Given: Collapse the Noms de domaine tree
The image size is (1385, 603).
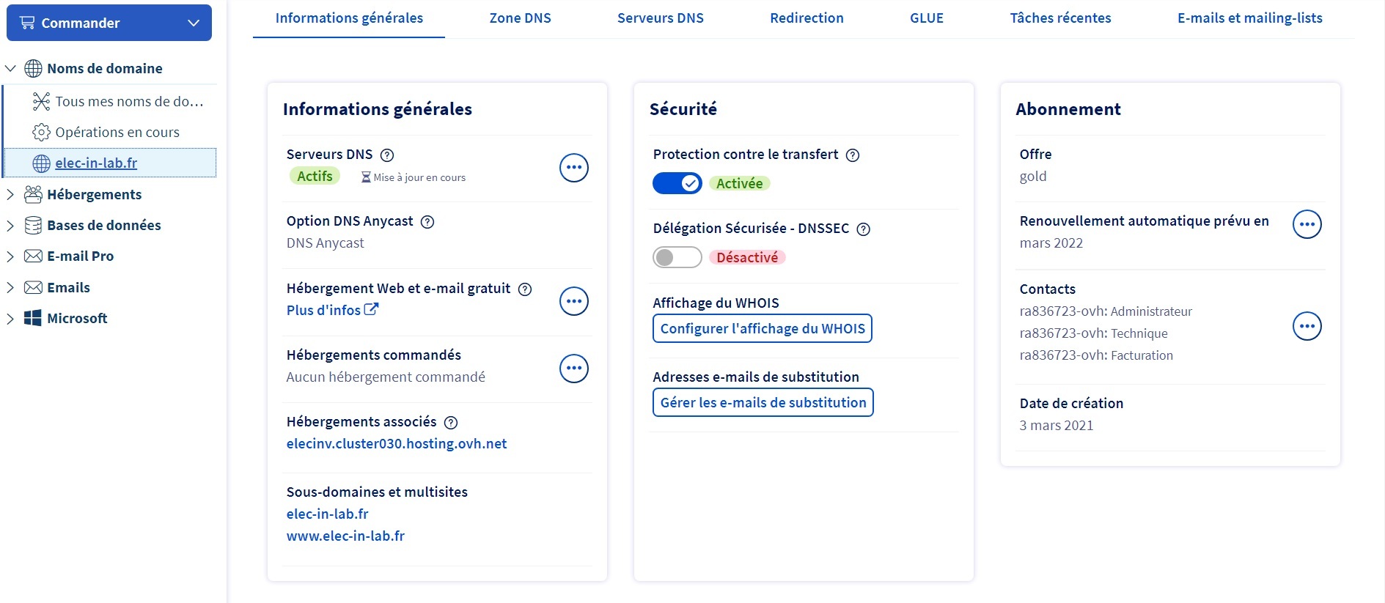Looking at the screenshot, I should click(10, 69).
